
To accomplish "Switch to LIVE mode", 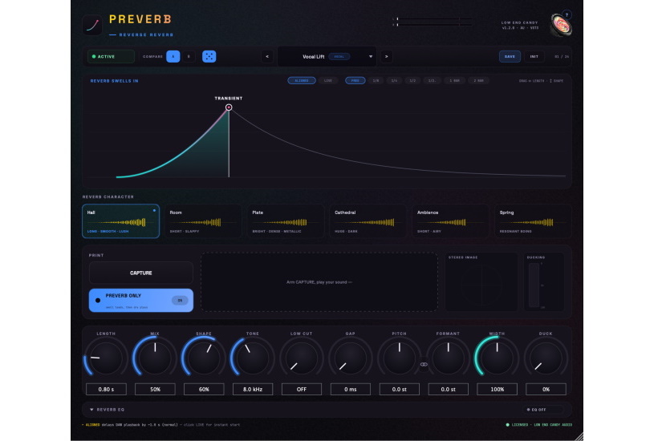I will pos(328,80).
